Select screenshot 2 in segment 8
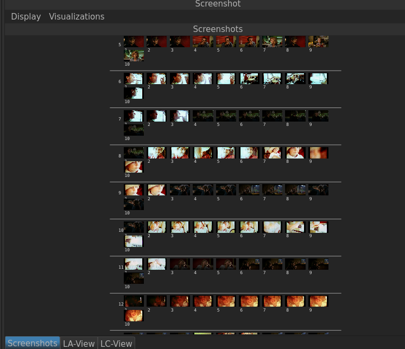 point(157,153)
